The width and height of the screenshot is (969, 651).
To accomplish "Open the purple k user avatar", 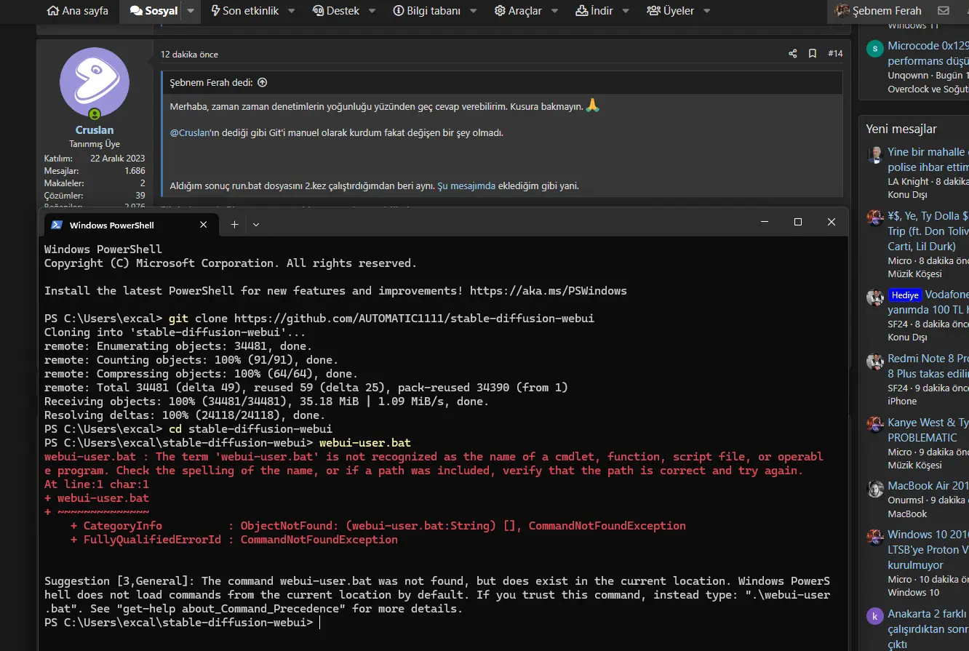I will coord(875,617).
